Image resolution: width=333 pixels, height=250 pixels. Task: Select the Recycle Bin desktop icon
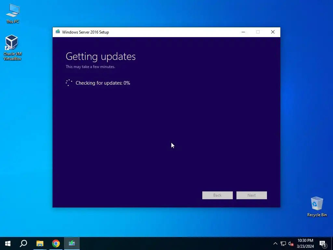[x=317, y=207]
